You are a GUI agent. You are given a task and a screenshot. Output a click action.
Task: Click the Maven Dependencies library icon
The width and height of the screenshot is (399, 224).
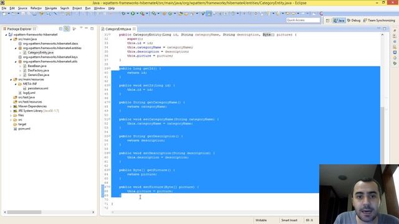15,106
